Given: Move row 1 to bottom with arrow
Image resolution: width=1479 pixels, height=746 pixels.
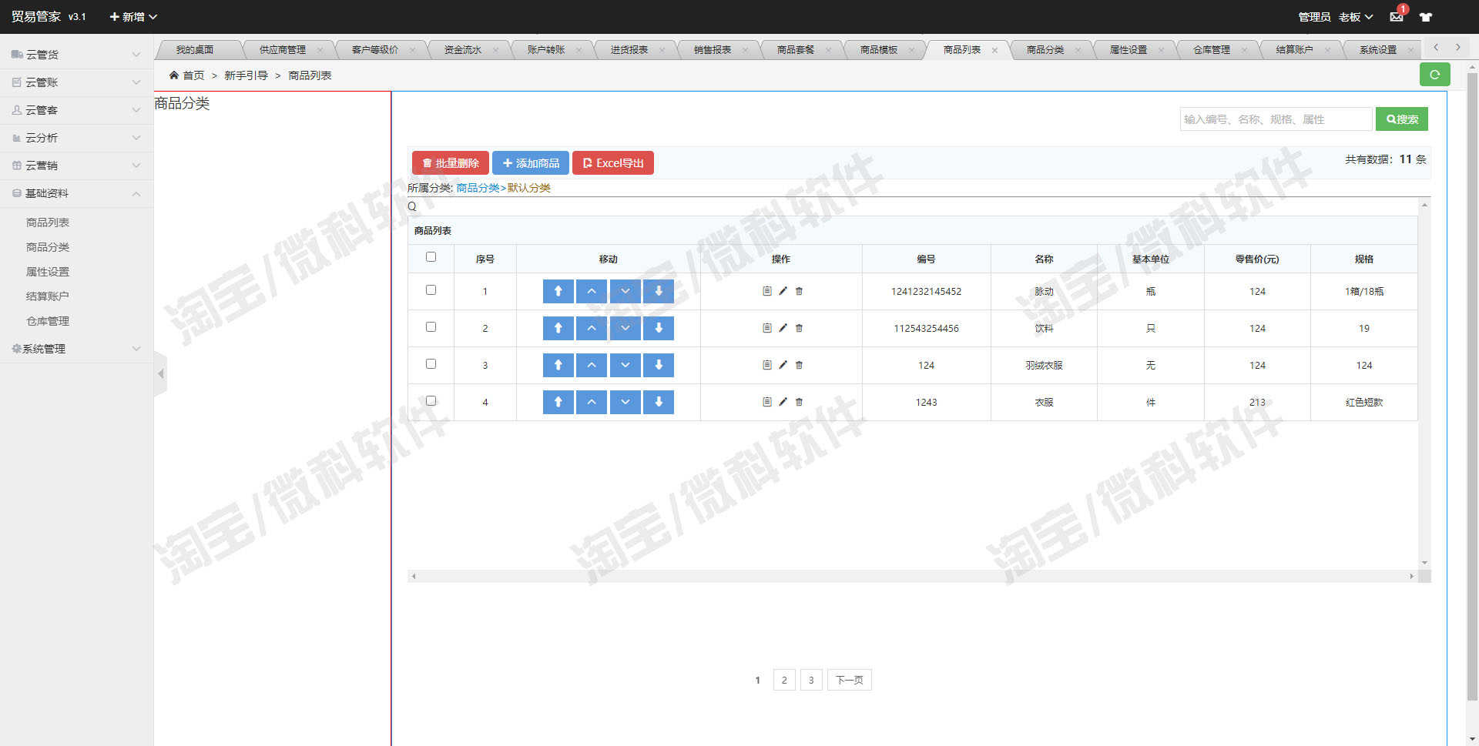Looking at the screenshot, I should 659,291.
